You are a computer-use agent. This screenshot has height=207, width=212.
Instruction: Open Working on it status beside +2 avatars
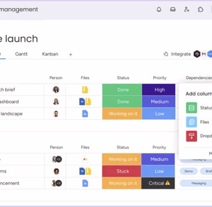(122, 159)
